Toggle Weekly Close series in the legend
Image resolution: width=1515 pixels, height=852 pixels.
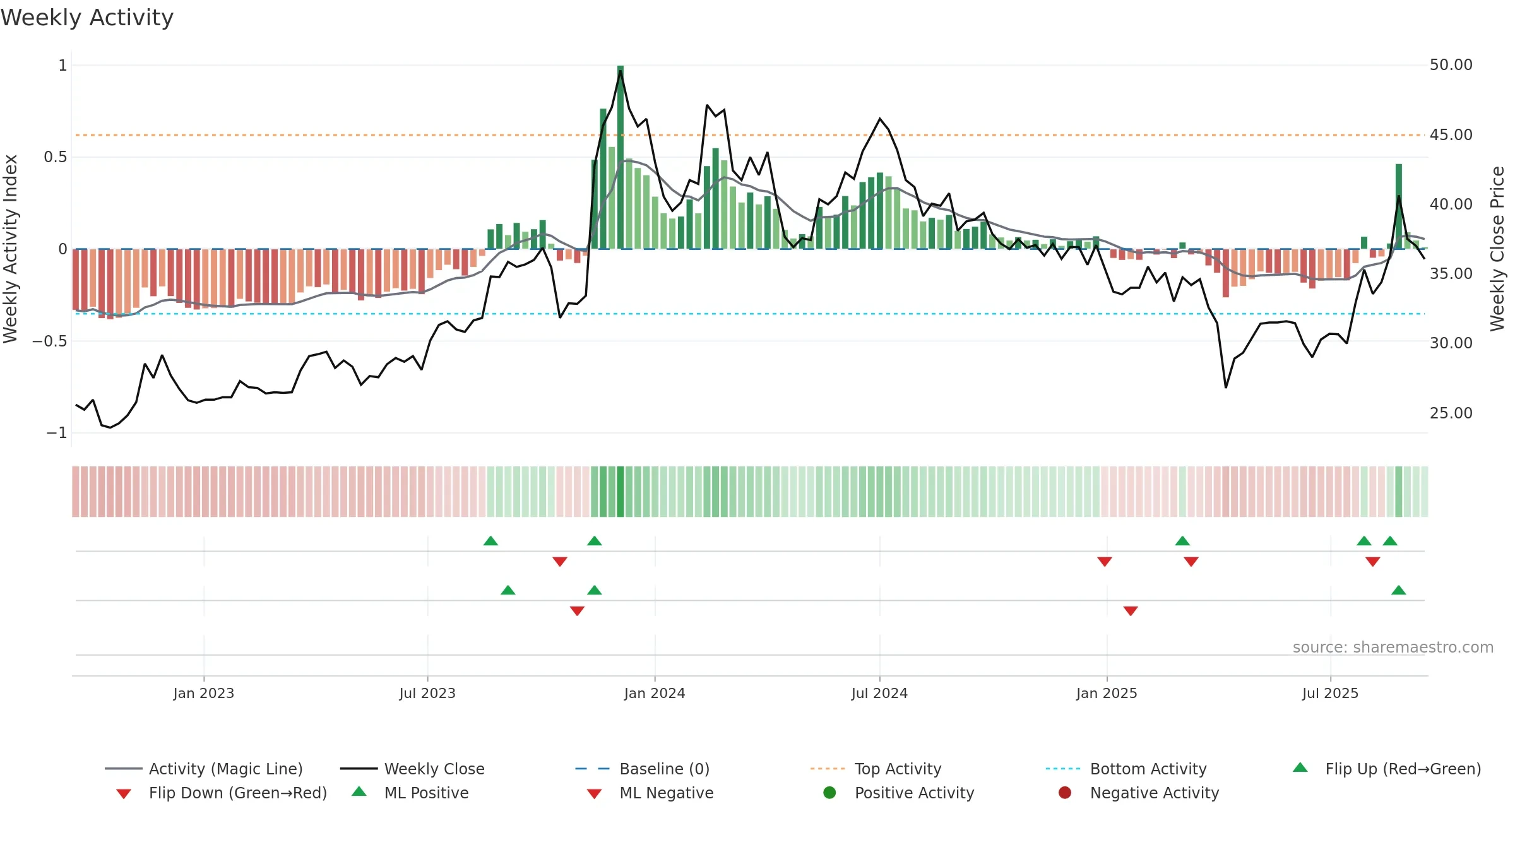point(412,769)
